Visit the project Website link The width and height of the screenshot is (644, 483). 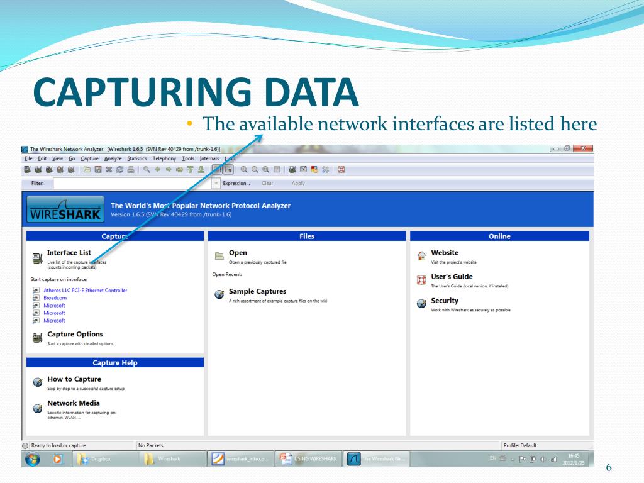(x=445, y=253)
